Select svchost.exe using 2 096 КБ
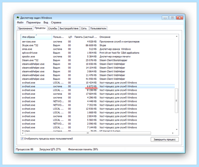 [x=98, y=124]
